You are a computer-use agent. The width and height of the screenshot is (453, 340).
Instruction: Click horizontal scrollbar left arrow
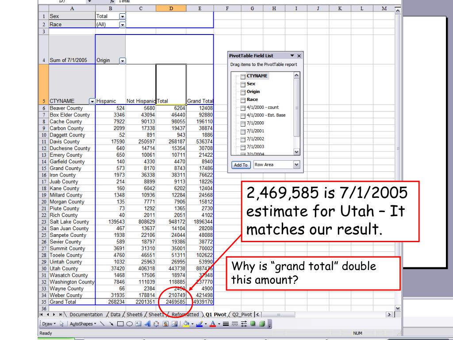(x=258, y=314)
